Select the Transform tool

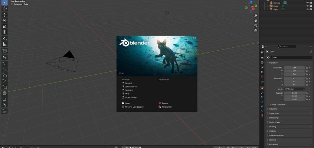tap(4, 32)
